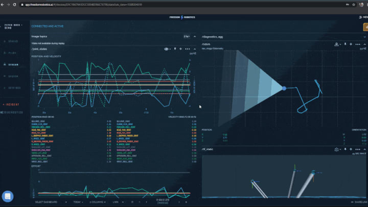Viewport: 368px width, 207px height.
Task: Step replay forward with right arrow
Action: click(x=179, y=202)
